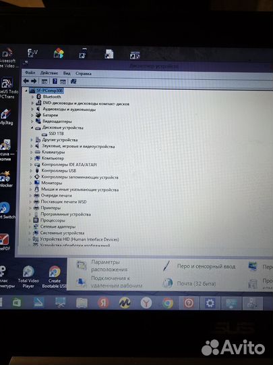Click the Батареи battery icon
This screenshot has height=365, width=273.
coord(38,115)
